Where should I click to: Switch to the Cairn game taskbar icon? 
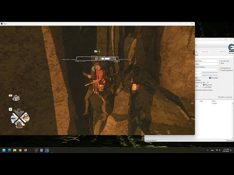(x=47, y=150)
